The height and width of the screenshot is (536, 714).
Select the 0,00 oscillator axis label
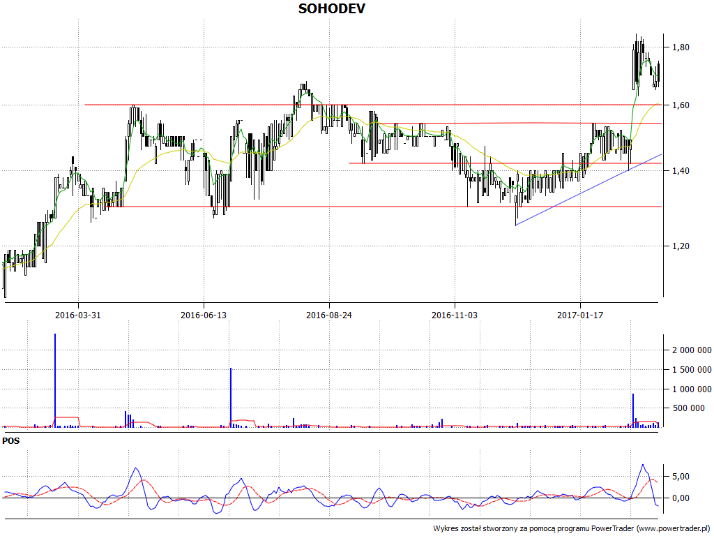tap(681, 498)
